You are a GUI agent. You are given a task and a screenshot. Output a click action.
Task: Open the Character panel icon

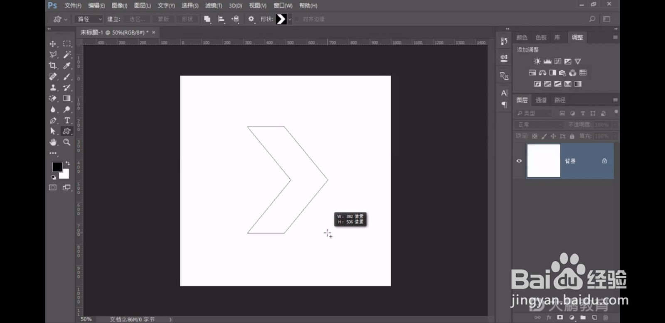click(x=504, y=93)
